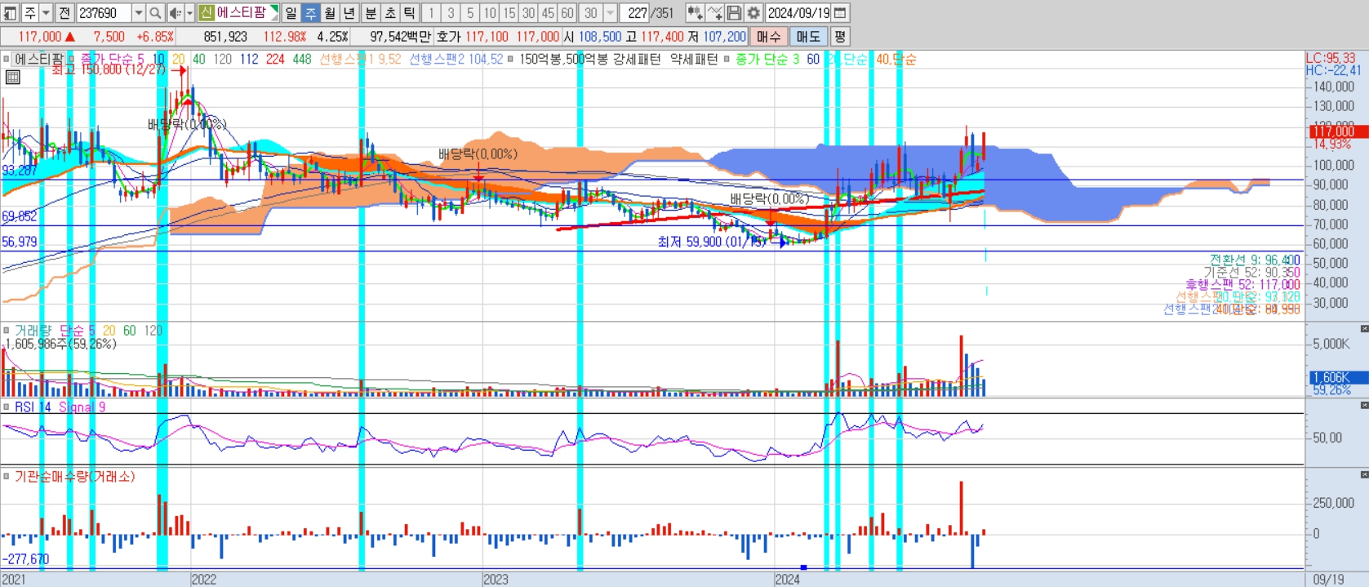1369x587 pixels.
Task: Click the table grid icon below 에스티팜
Action: pyautogui.click(x=12, y=78)
